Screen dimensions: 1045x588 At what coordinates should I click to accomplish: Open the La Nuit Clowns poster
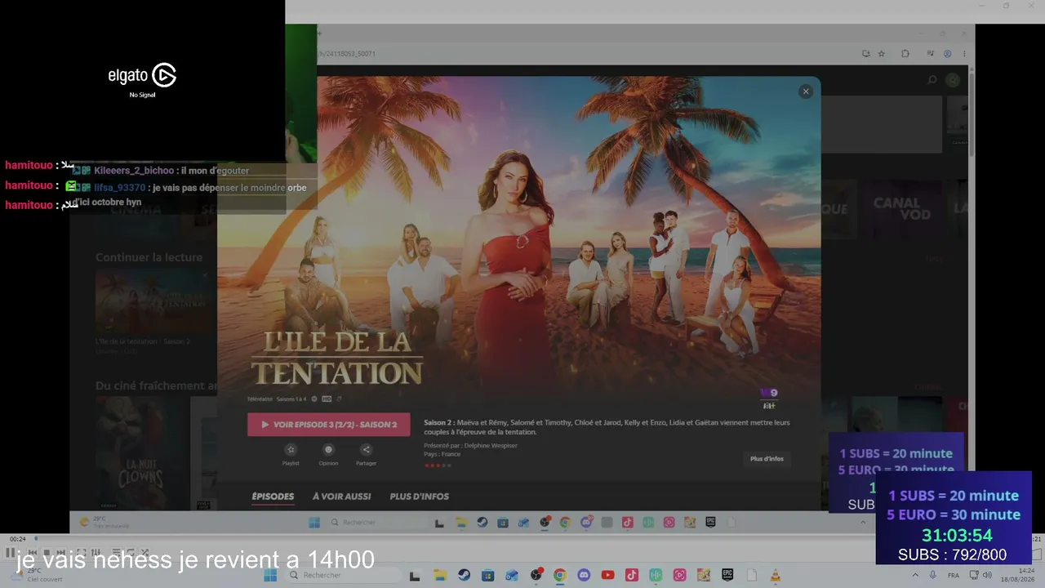coord(143,453)
